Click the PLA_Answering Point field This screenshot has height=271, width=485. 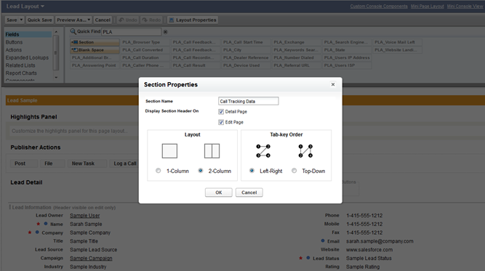(95, 65)
